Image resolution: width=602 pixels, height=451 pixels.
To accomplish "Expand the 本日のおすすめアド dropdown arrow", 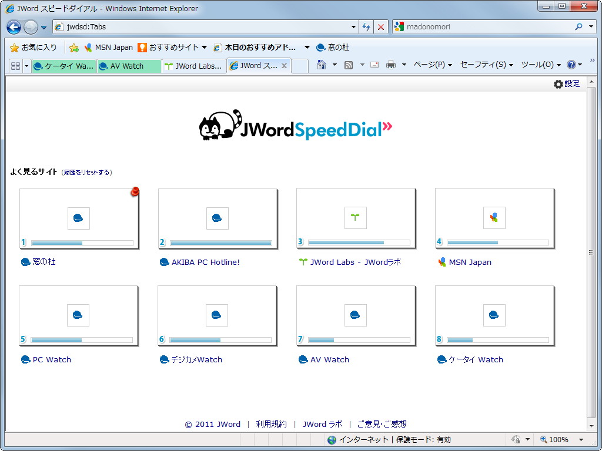I will coord(307,48).
